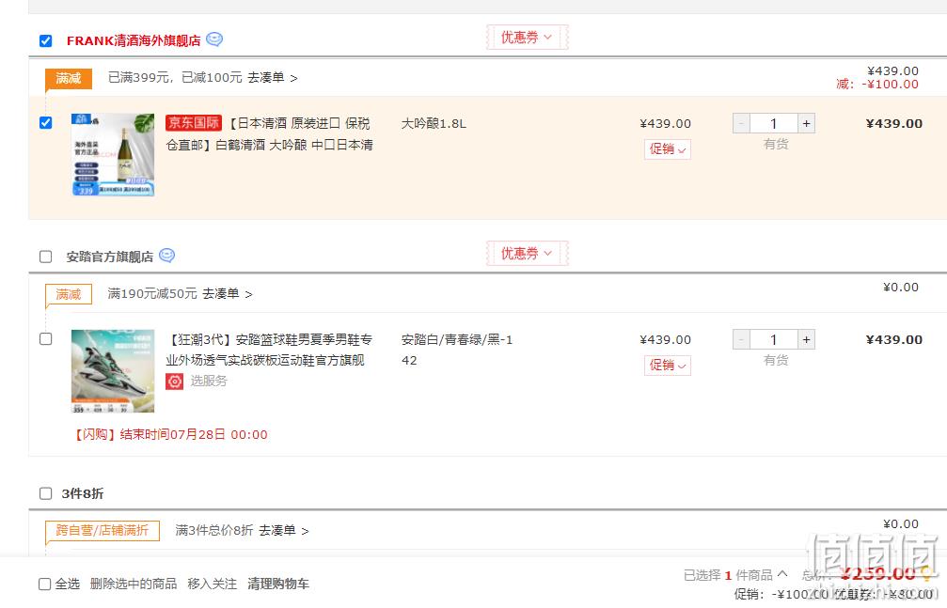Expand 优惠券 dropdown for FRANK清酒海外旗舰店
This screenshot has height=608, width=947.
(x=527, y=38)
